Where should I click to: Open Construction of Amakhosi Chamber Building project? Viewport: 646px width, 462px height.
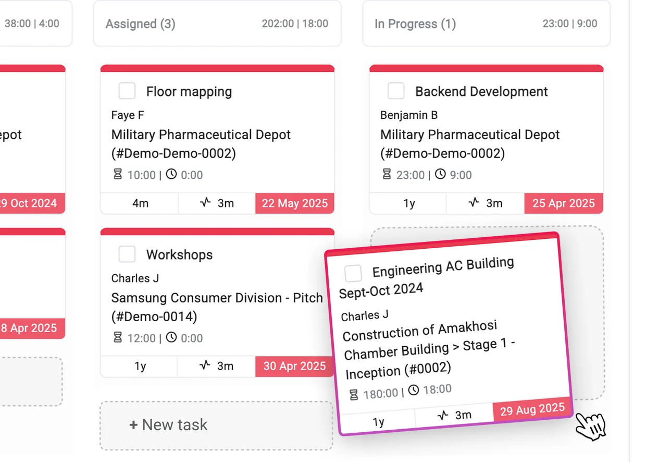428,349
